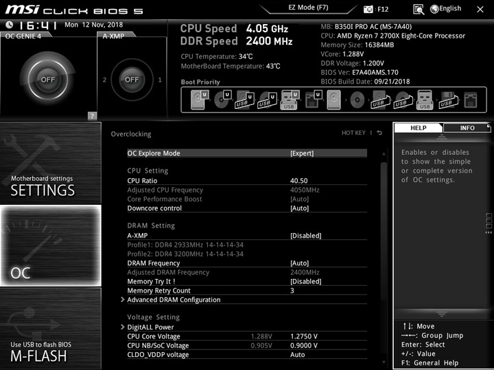Click Profile1: DDR4 2933MHz 14-14-14-34 row
494x370 pixels.
pos(185,245)
